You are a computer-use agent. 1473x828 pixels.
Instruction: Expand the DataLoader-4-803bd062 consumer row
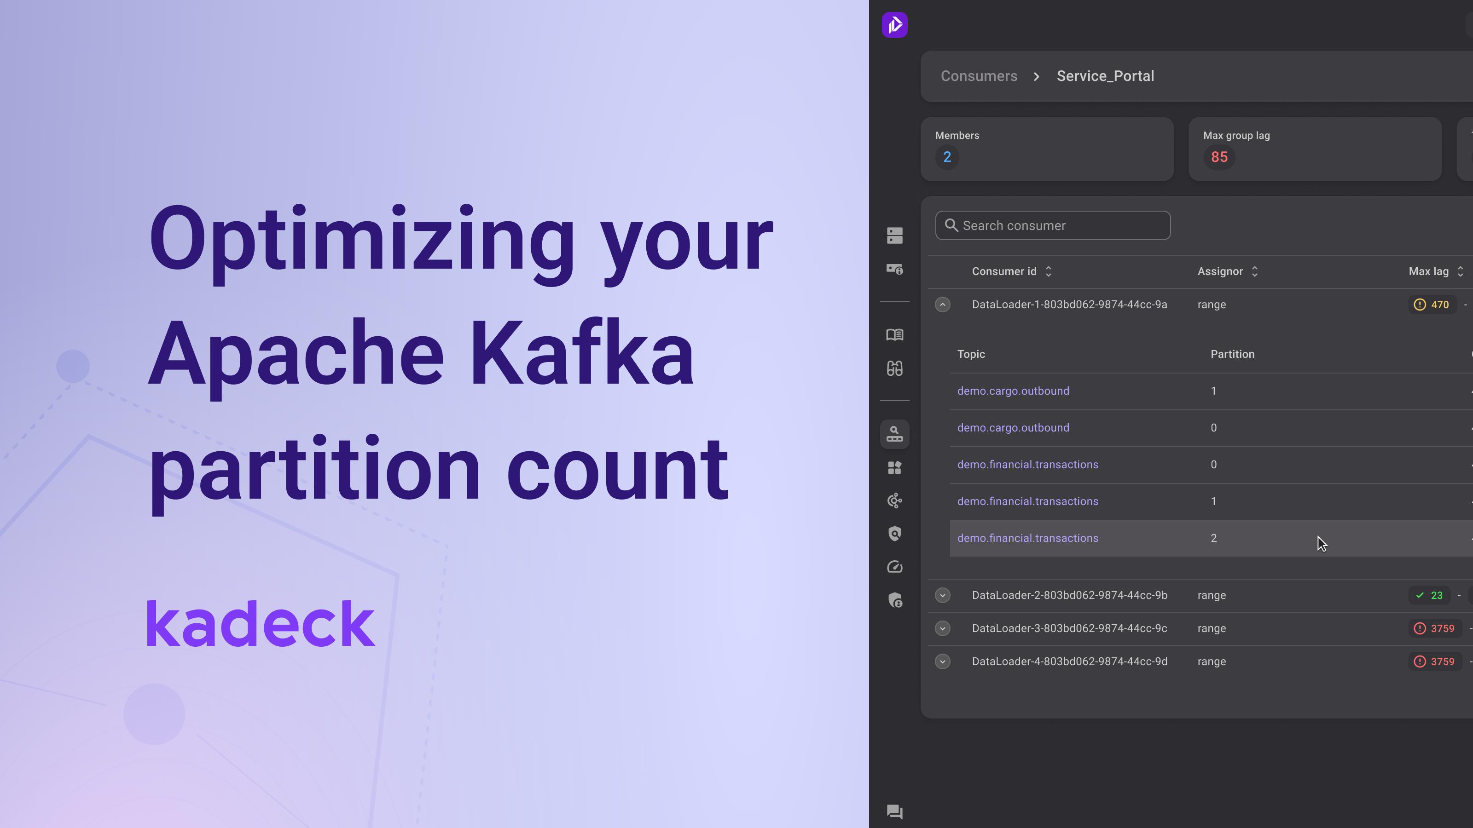pyautogui.click(x=942, y=661)
